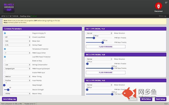Screen dimensions: 169x105
Task: Click the ESC 3: DYS XM20A header
Action: 125,81
